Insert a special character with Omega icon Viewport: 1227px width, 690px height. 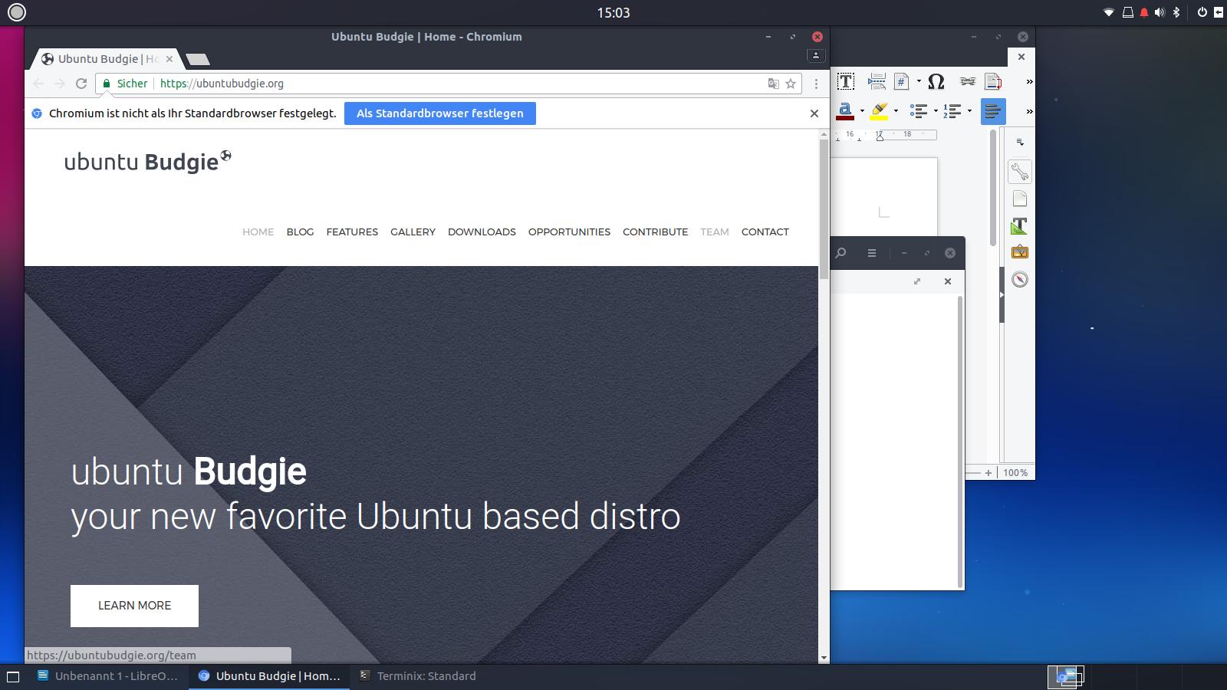coord(936,81)
